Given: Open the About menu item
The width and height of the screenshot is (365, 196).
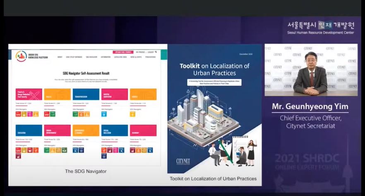Looking at the screenshot, I should 60,57.
